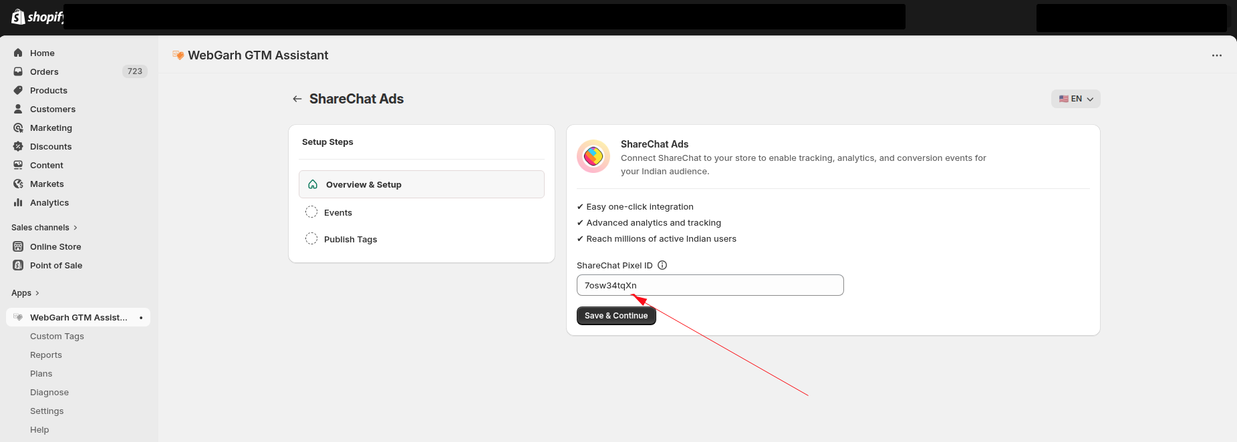The width and height of the screenshot is (1237, 442).
Task: Open Plans in the sidebar
Action: point(41,374)
